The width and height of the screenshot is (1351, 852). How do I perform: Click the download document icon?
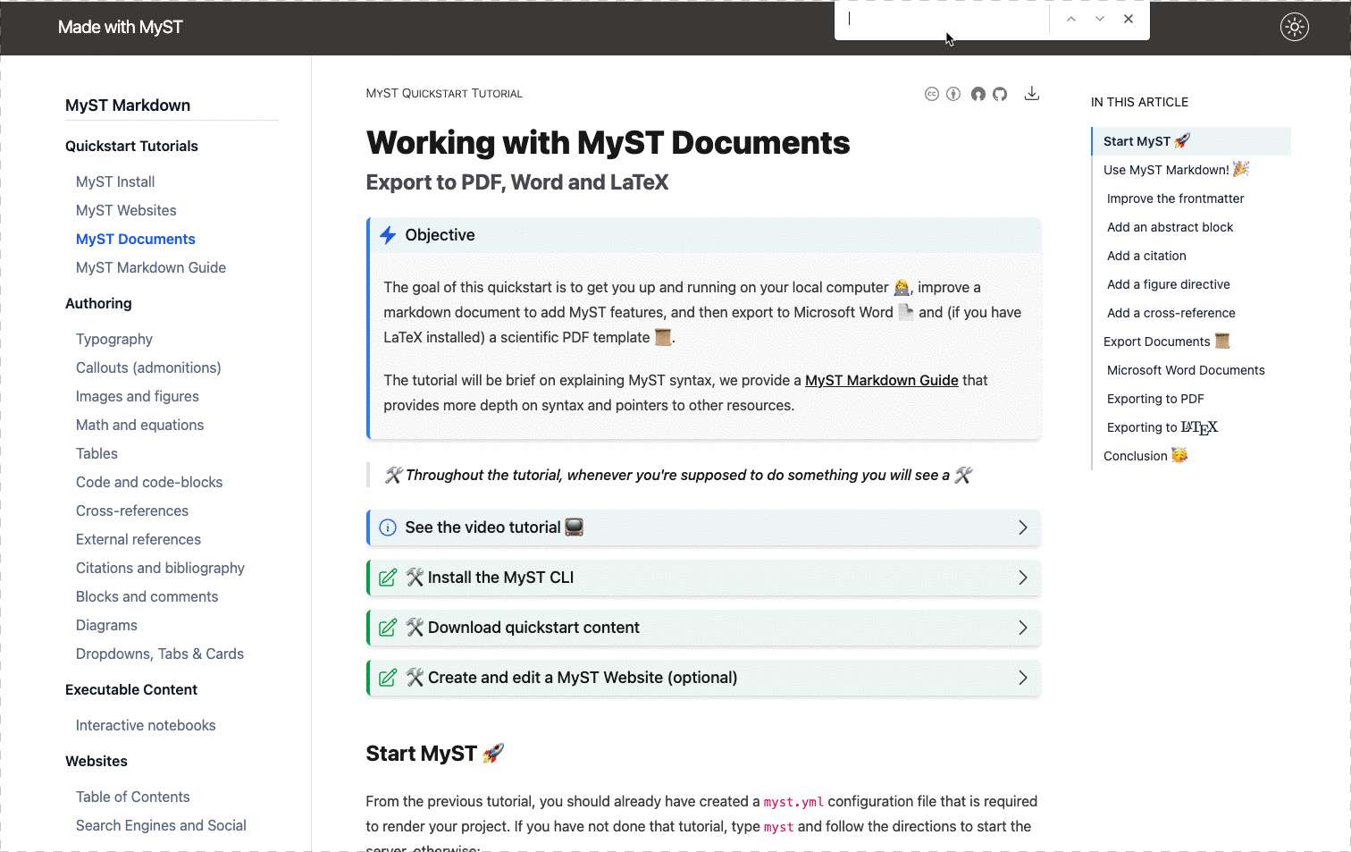[x=1032, y=93]
